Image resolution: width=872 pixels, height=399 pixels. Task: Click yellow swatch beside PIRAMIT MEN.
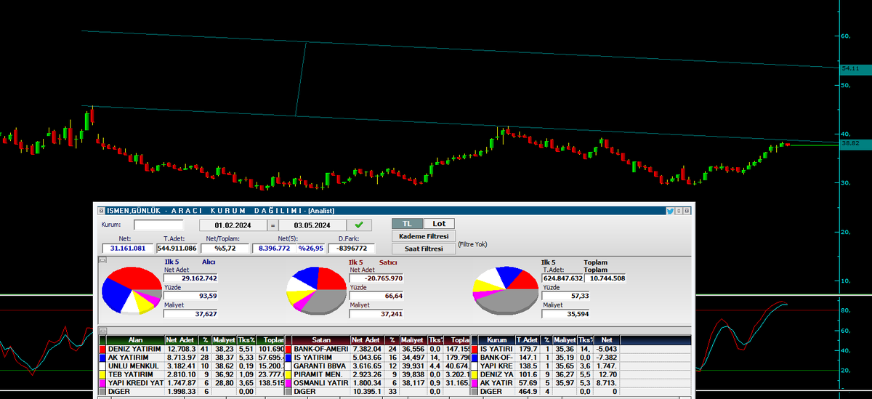point(287,375)
